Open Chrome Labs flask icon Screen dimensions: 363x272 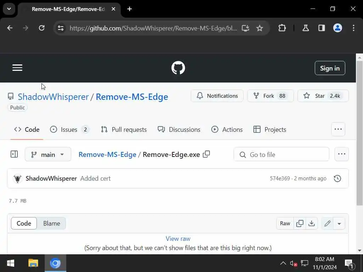point(306,28)
